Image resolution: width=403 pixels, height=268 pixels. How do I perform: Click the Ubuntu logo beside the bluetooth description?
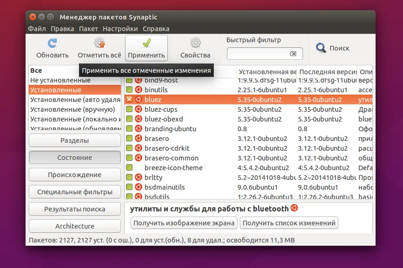[x=294, y=208]
